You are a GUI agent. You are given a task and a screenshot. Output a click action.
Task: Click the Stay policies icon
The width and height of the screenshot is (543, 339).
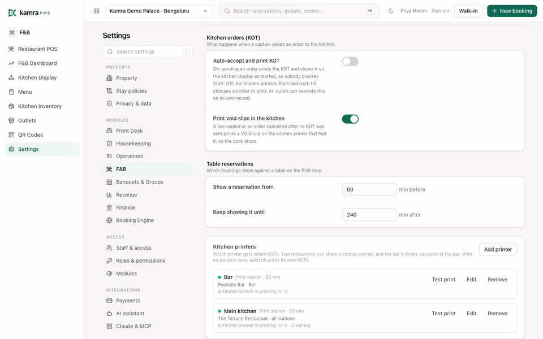pos(109,91)
